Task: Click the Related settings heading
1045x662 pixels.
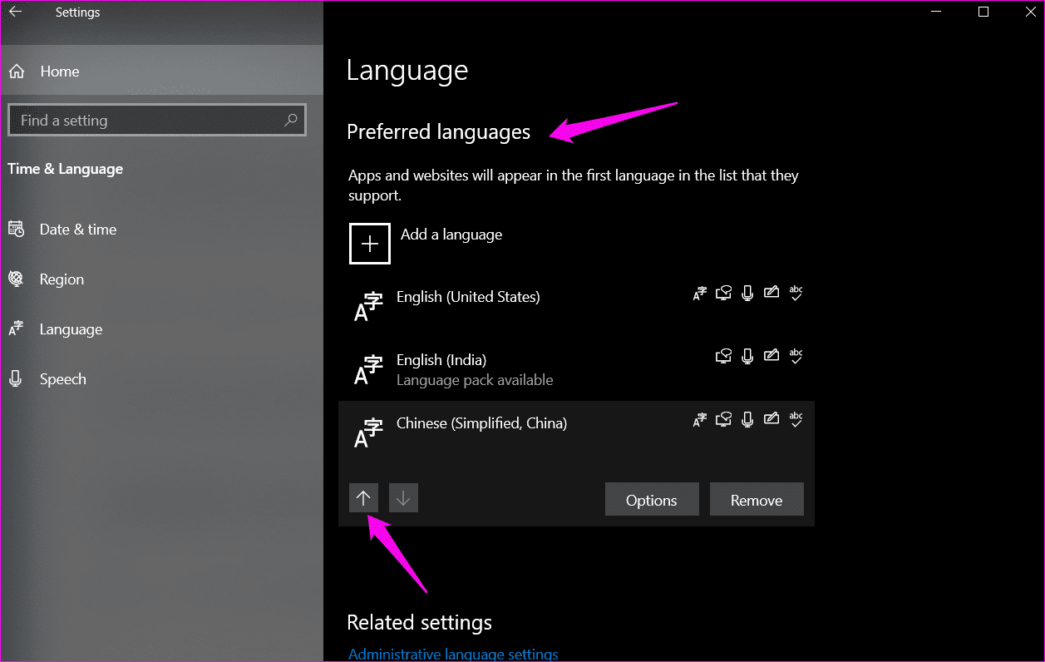Action: 419,622
